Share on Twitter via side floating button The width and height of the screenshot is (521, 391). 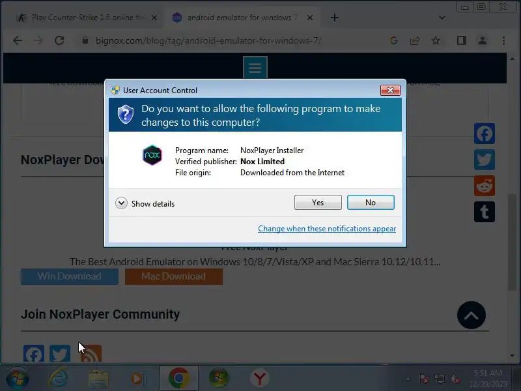484,160
